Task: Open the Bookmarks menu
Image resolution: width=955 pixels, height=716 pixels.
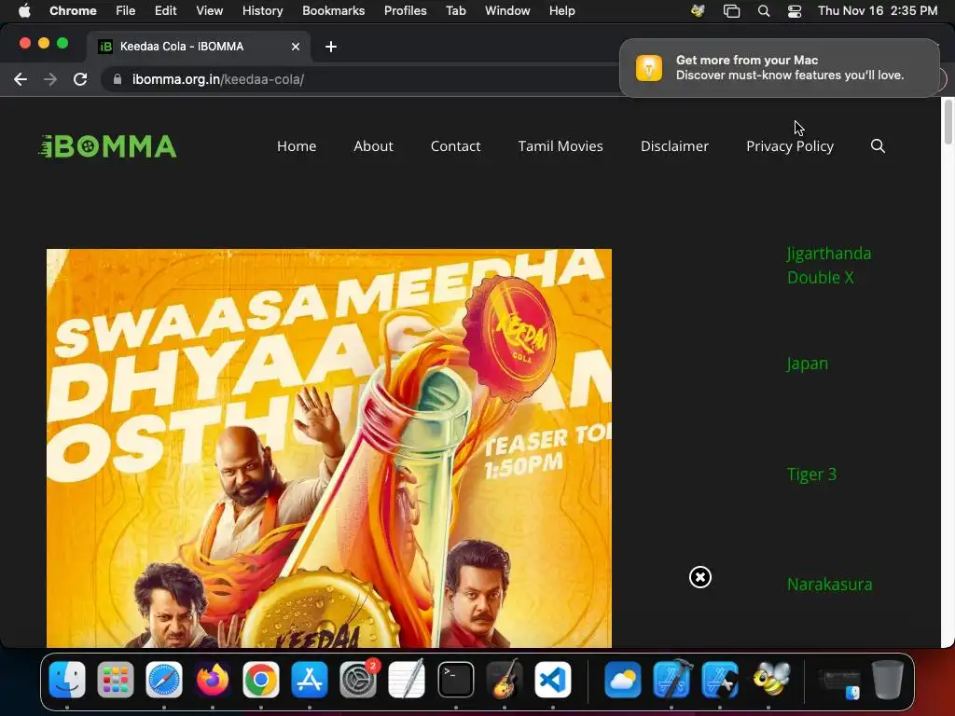Action: click(334, 11)
